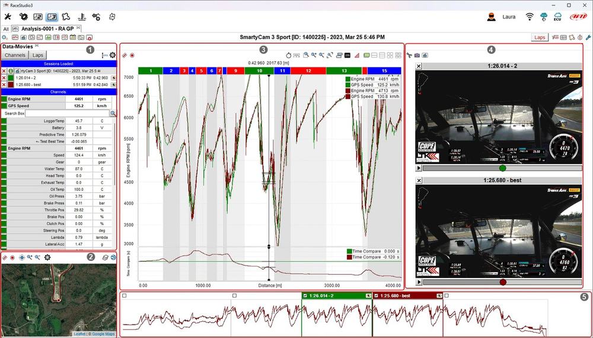Viewport: 593px width, 338px height.
Task: Click the globe icon in map panel
Action: [x=113, y=257]
